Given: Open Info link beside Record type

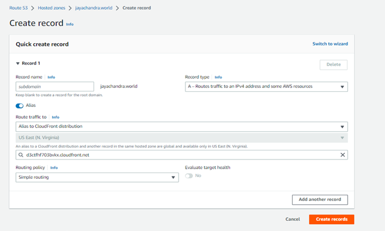Looking at the screenshot, I should tap(218, 77).
